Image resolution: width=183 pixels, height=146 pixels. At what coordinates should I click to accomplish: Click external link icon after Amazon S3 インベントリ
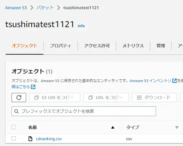(175, 81)
